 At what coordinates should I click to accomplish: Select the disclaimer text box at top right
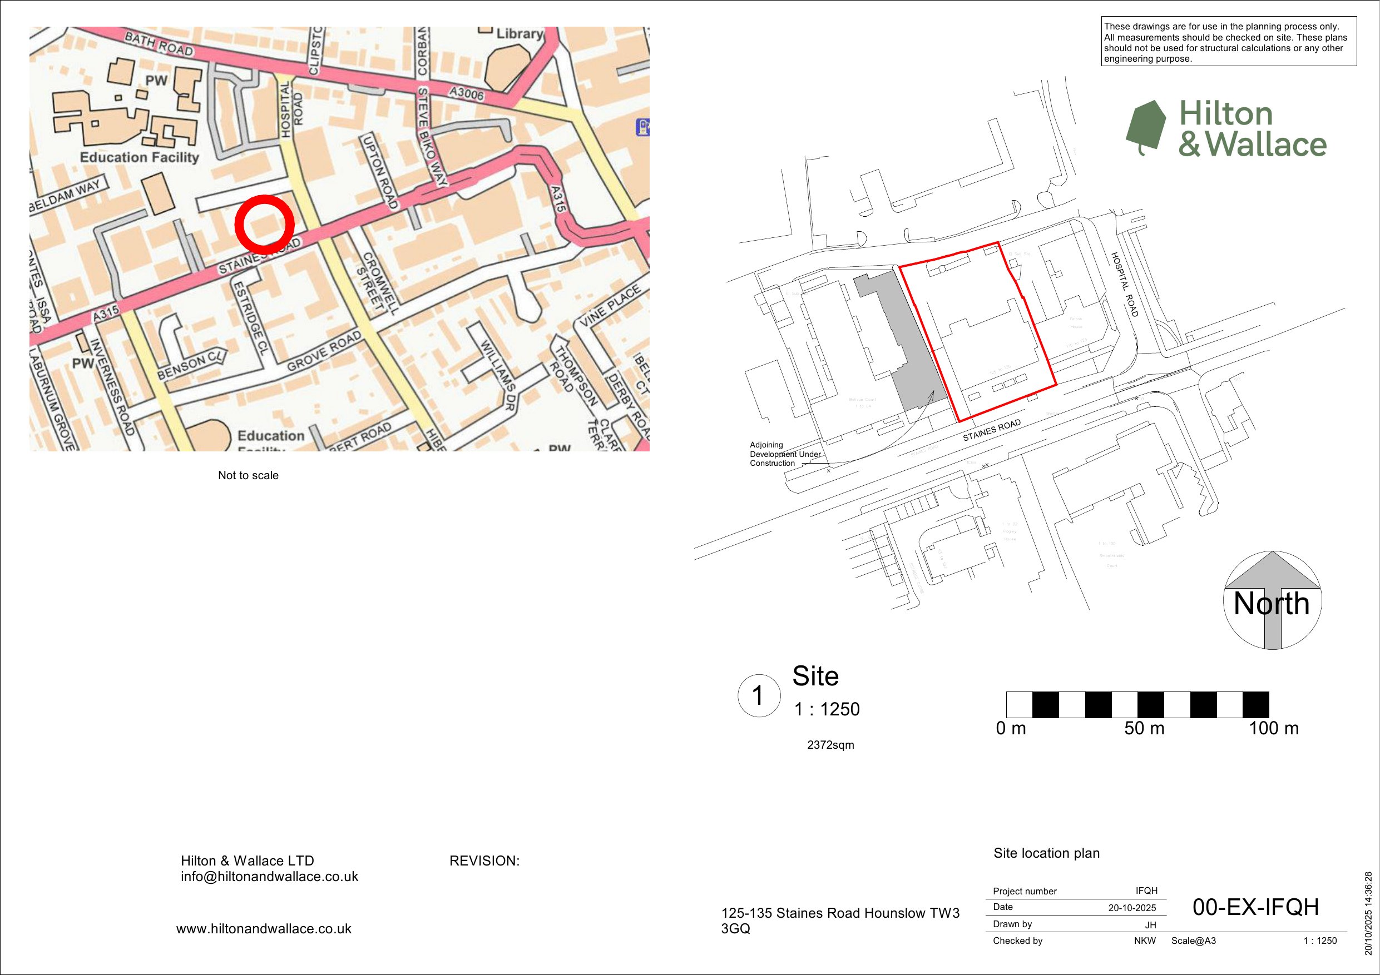pyautogui.click(x=1230, y=44)
